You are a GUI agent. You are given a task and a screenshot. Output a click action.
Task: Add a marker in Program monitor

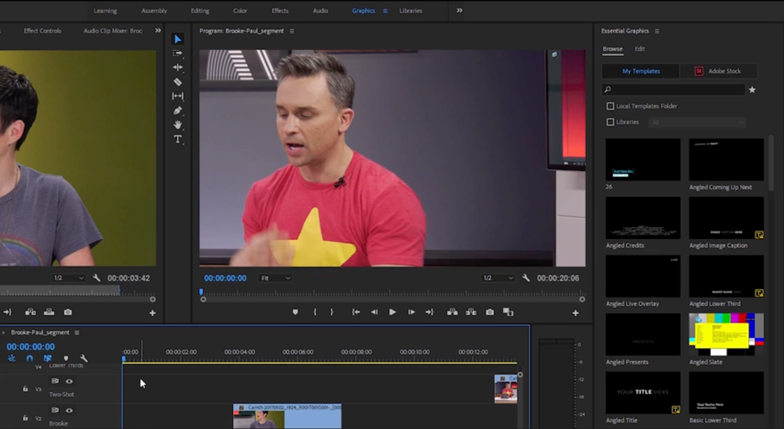point(295,312)
